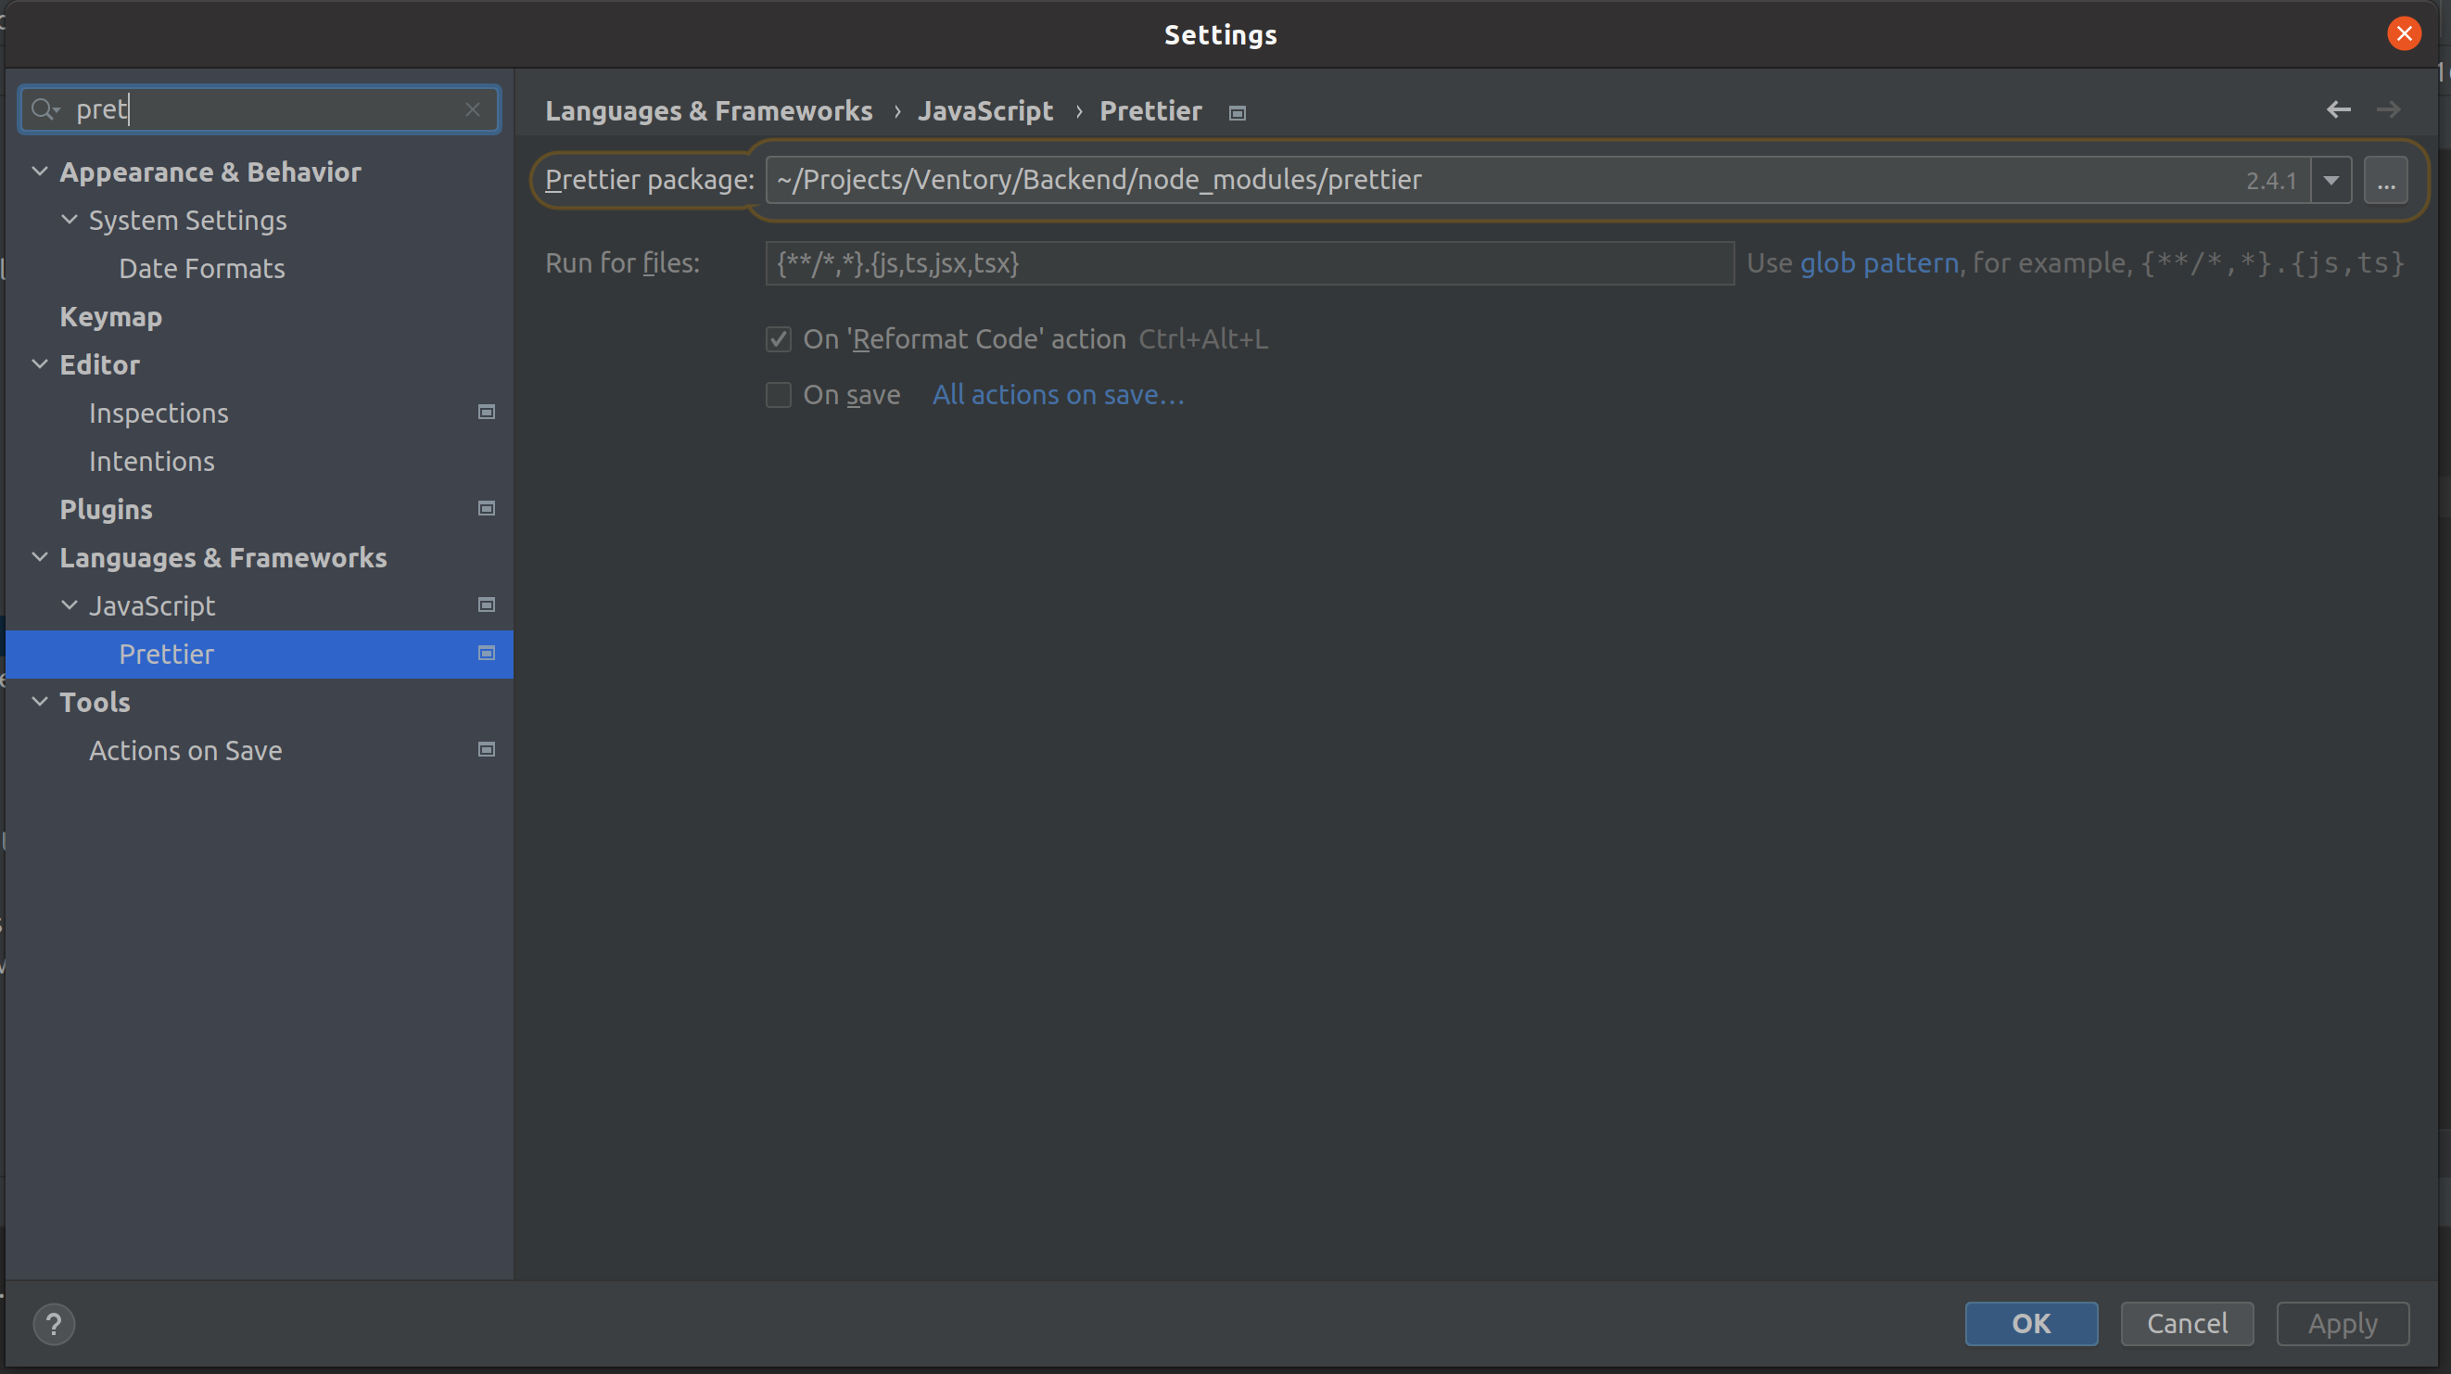This screenshot has width=2451, height=1374.
Task: Open the Prettier version 2.4.1 dropdown
Action: click(2330, 179)
